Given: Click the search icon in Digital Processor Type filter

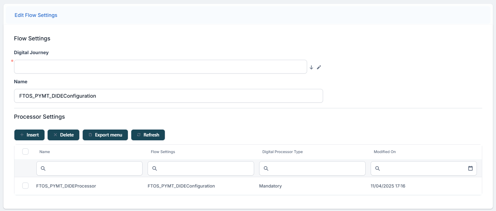Looking at the screenshot, I should (x=266, y=168).
